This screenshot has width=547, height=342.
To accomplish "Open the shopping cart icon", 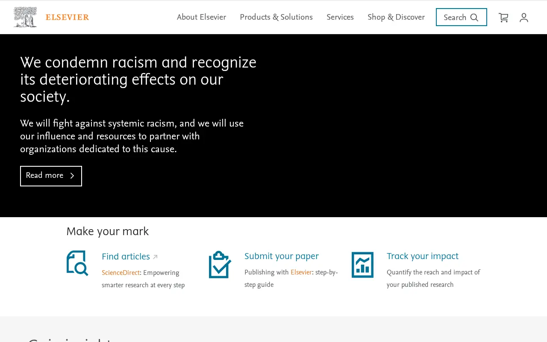I will tap(503, 18).
